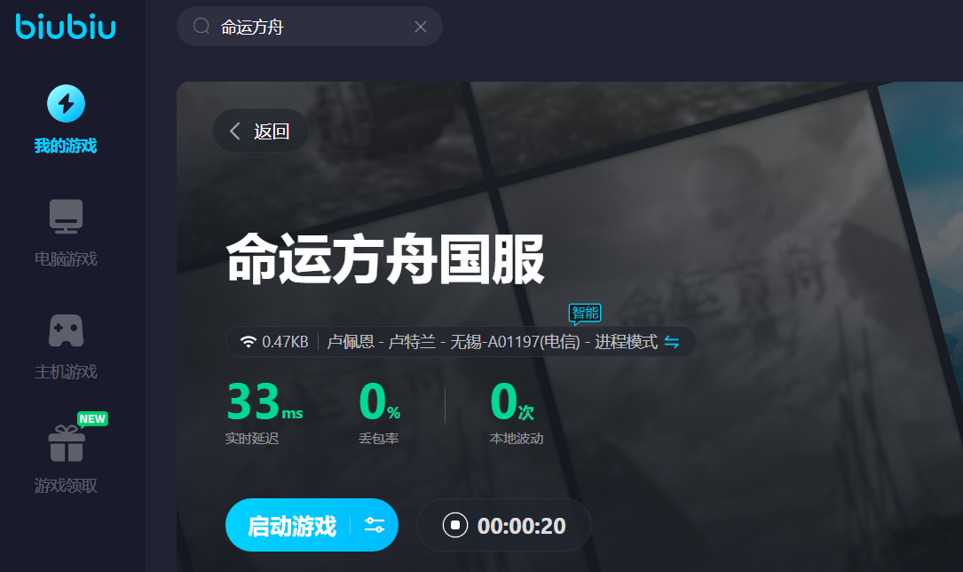The width and height of the screenshot is (963, 572).
Task: Click the 本地波动 label
Action: click(517, 438)
